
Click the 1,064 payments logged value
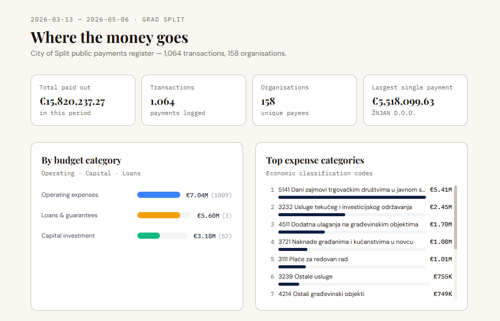pos(162,102)
